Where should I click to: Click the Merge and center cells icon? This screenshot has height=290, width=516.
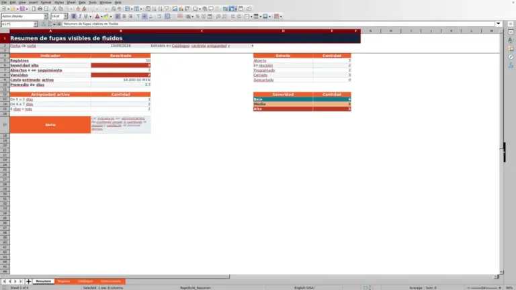coord(167,16)
